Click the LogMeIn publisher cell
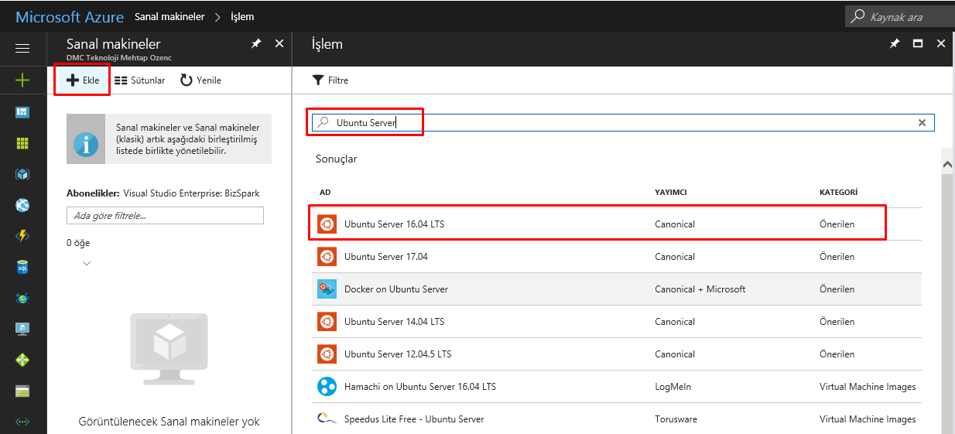This screenshot has height=434, width=955. click(x=673, y=387)
